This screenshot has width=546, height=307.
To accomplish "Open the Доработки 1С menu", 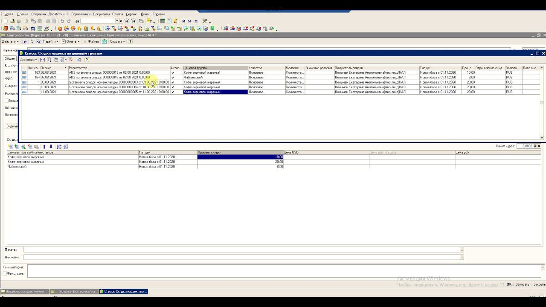I will tap(58, 14).
